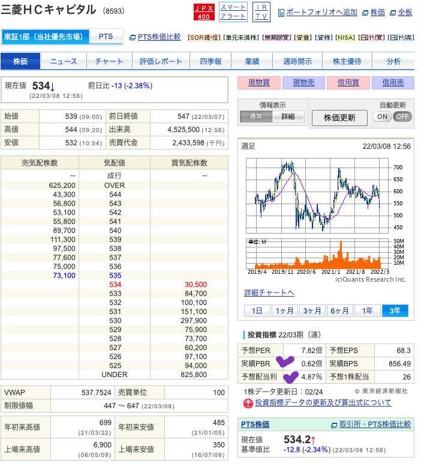Open the 株主優待 tab
The width and height of the screenshot is (421, 466).
click(347, 61)
